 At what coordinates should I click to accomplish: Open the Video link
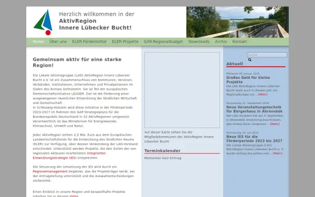point(73,196)
